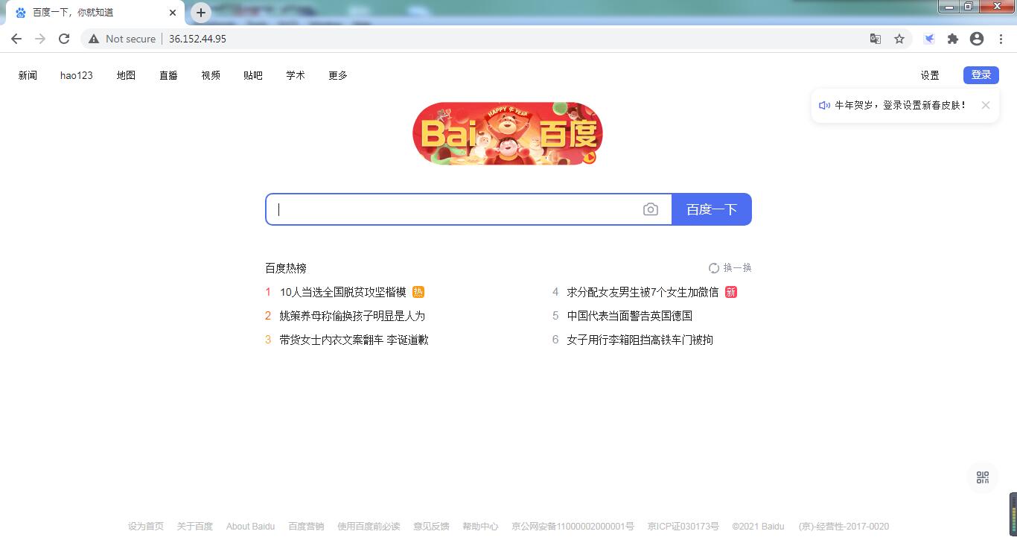Click the 百度一下 search button
The width and height of the screenshot is (1017, 540).
pos(712,209)
